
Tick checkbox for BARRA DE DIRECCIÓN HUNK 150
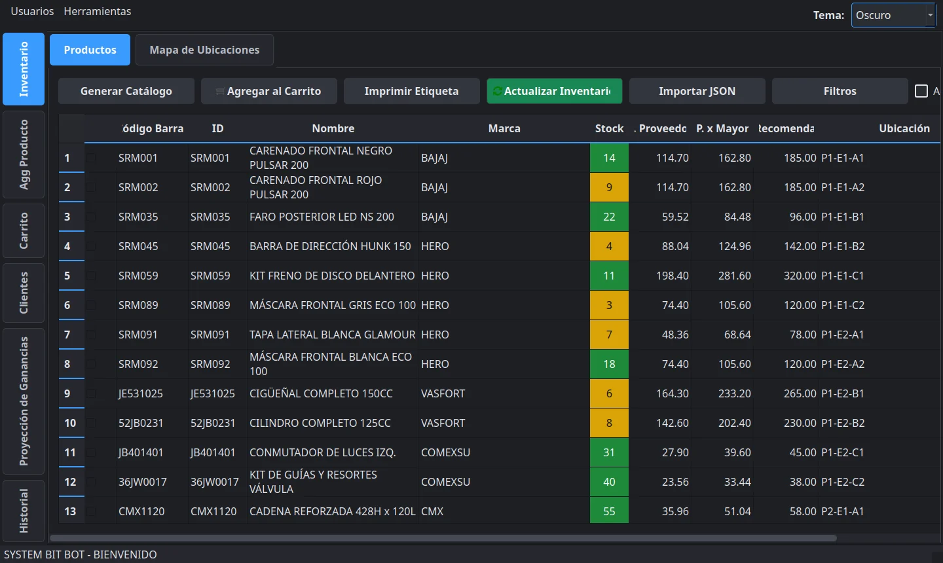pos(91,246)
